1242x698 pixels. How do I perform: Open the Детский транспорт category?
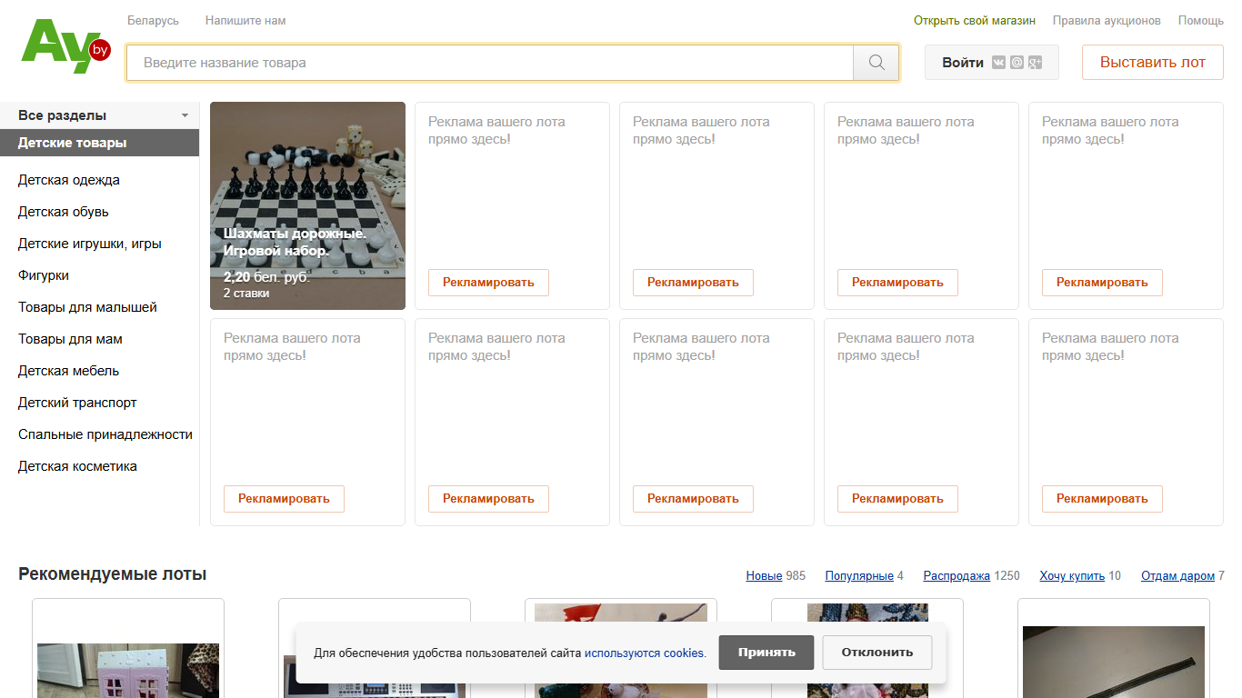77,403
